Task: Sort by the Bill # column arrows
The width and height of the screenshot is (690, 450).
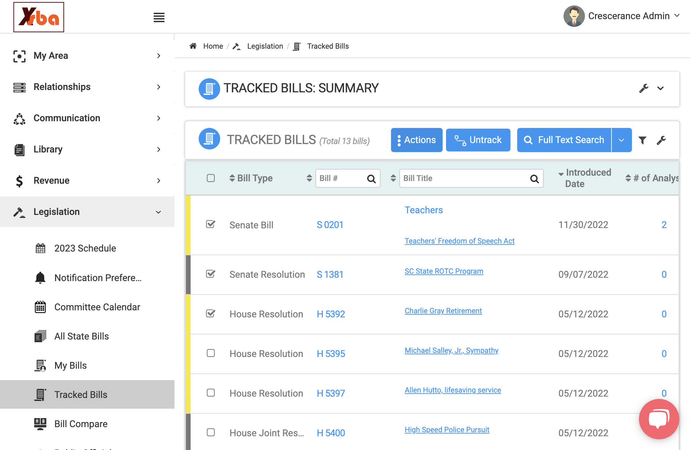Action: pyautogui.click(x=309, y=178)
